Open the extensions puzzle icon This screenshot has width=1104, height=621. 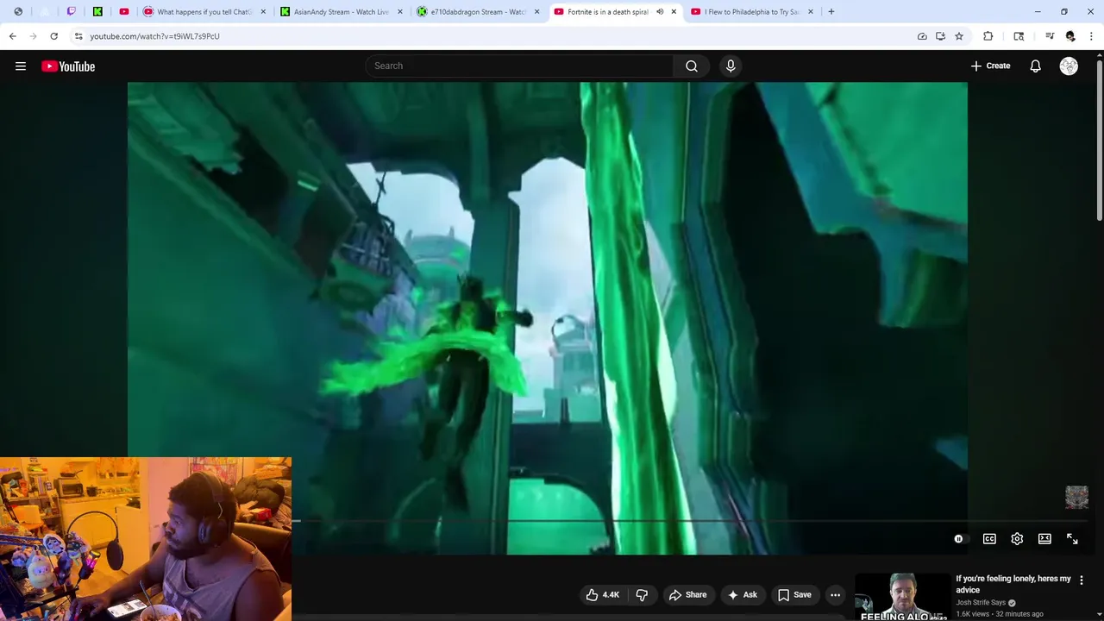(x=988, y=36)
